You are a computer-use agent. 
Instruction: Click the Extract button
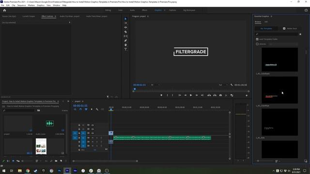(x=215, y=95)
